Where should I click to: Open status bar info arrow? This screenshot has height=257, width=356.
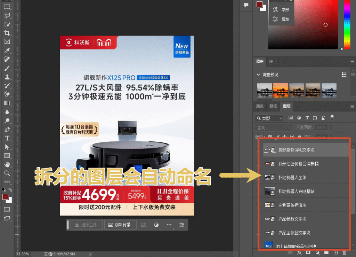[90, 254]
